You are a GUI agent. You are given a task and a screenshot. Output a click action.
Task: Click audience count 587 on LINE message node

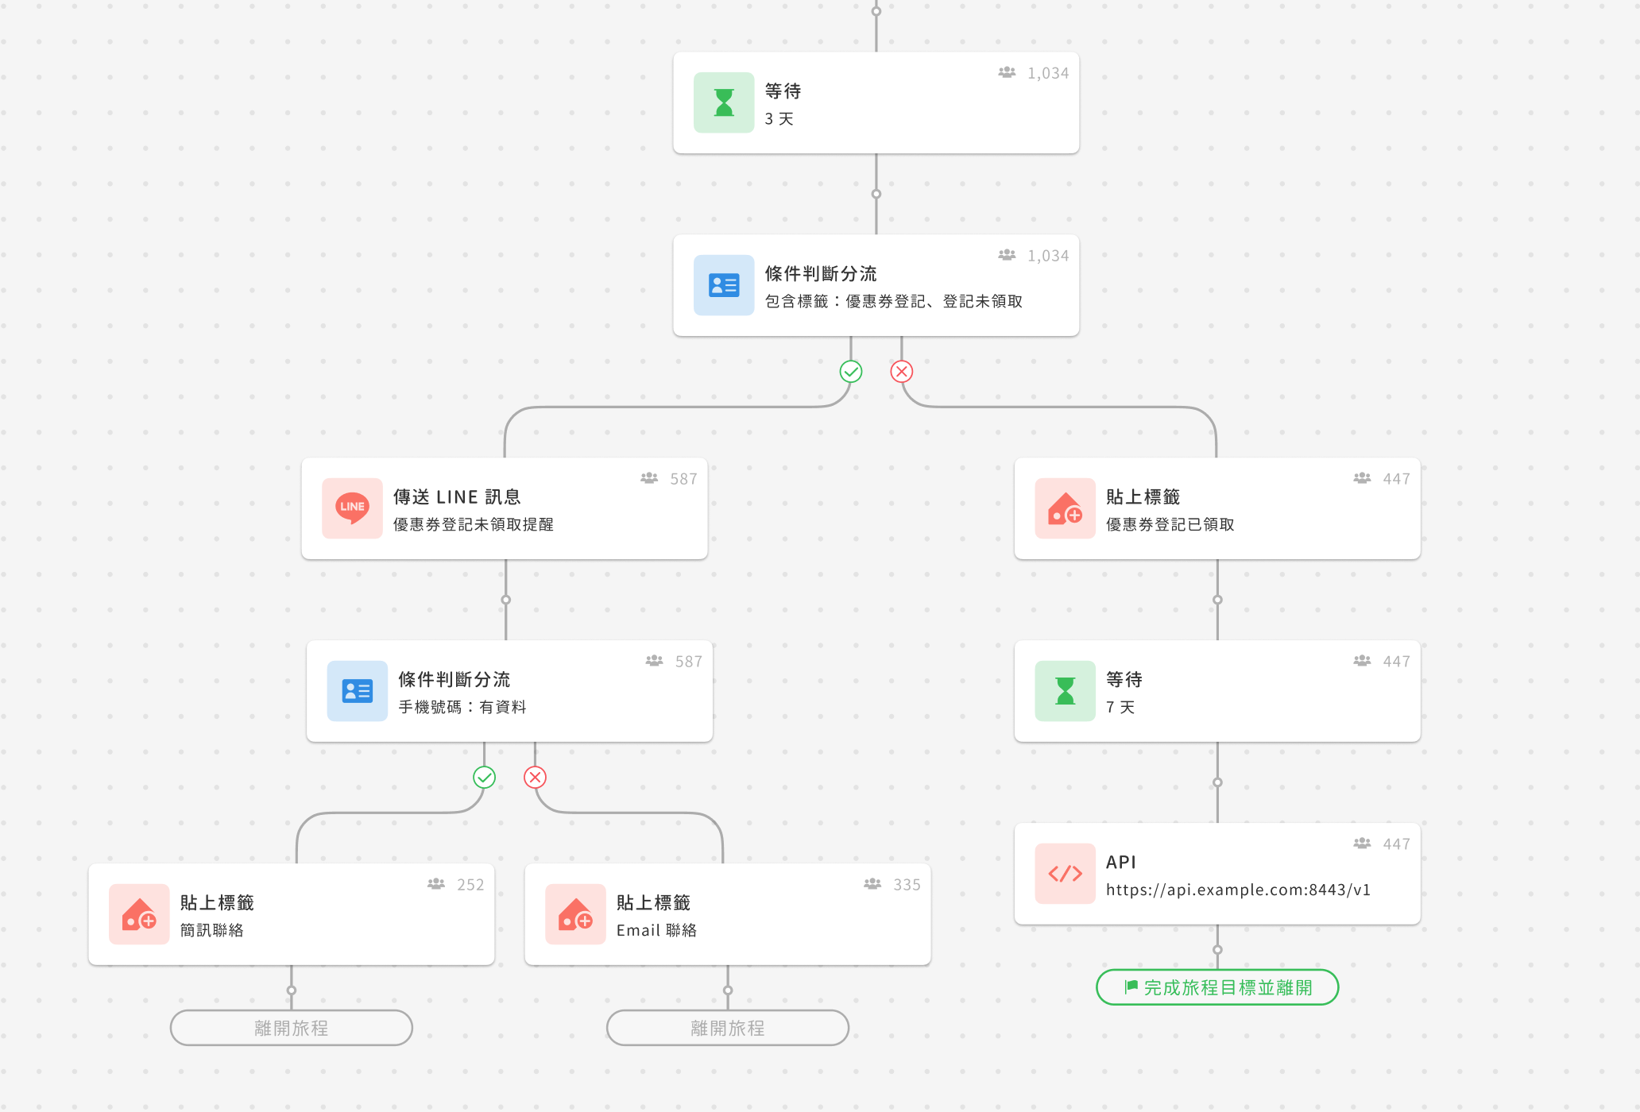(683, 479)
